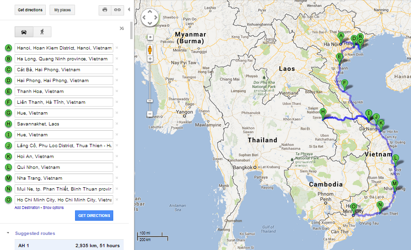The image size is (411, 250).
Task: Click map pin N near Phan Thiet
Action: point(380,207)
